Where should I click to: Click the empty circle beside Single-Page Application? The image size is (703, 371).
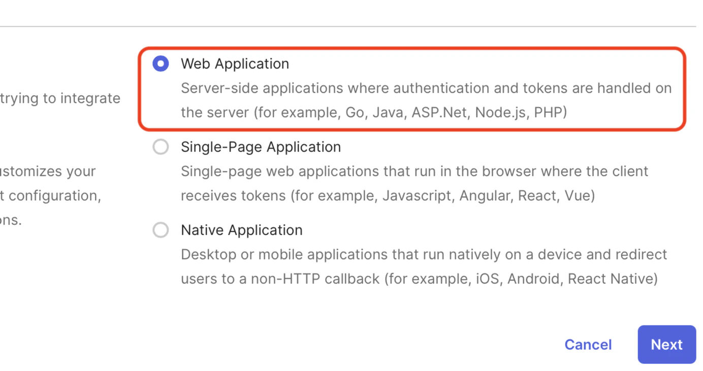161,146
